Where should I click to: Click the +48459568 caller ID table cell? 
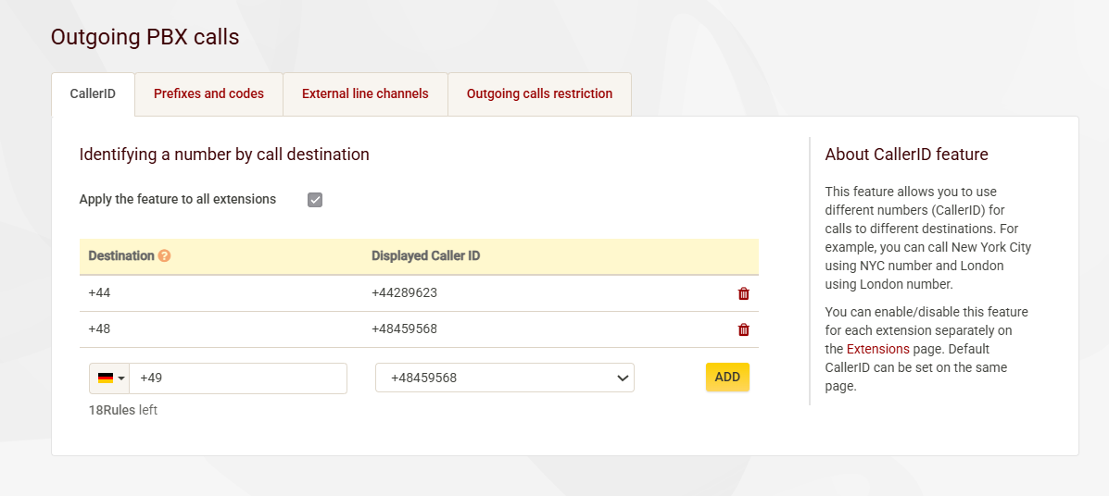point(404,329)
